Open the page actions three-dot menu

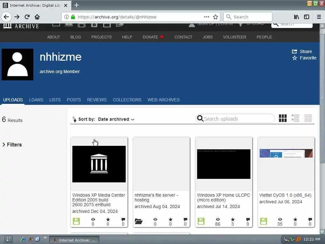point(206,17)
